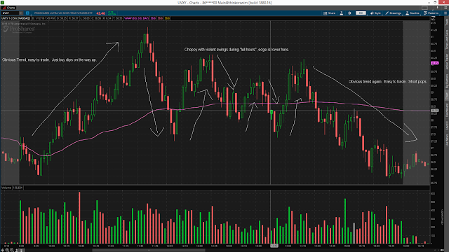
Task: Open the Style menu
Action: tap(375, 13)
